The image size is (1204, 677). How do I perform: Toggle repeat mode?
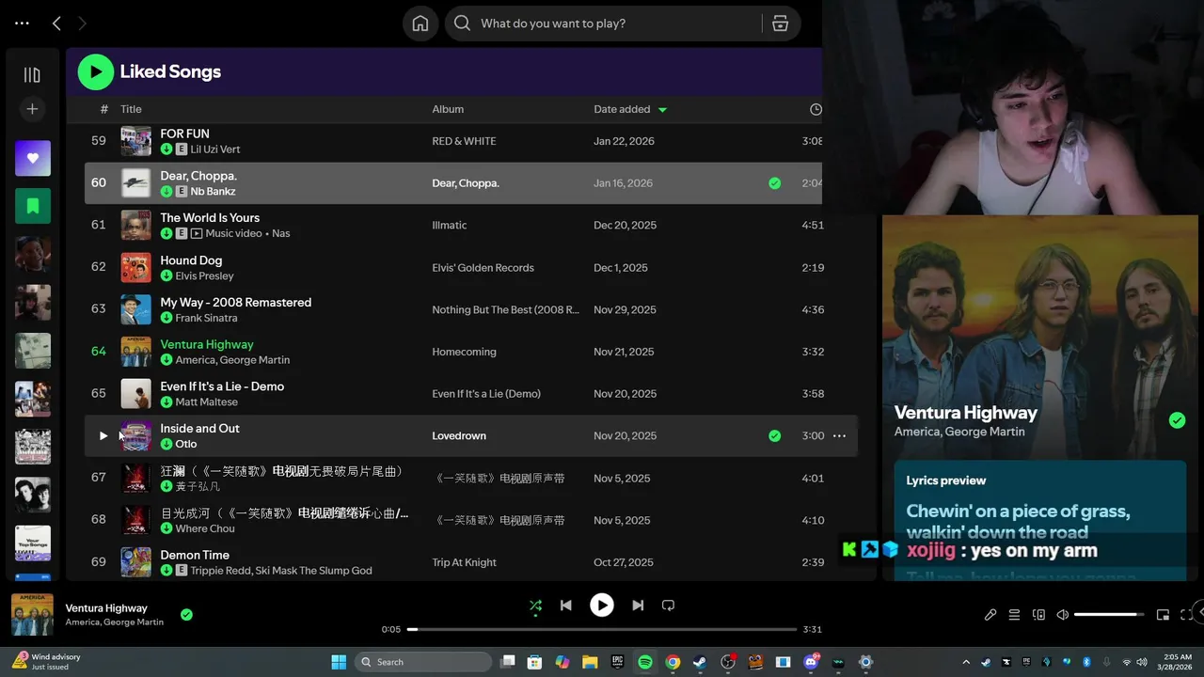[x=669, y=606]
